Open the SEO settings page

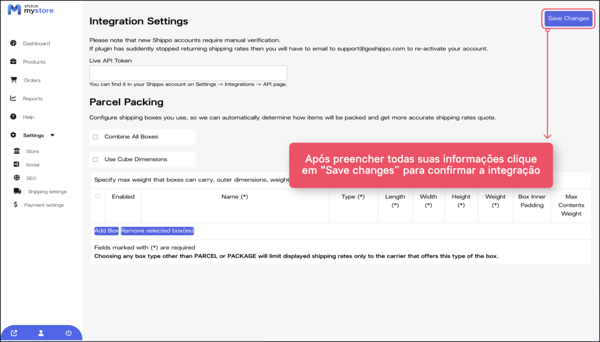30,178
